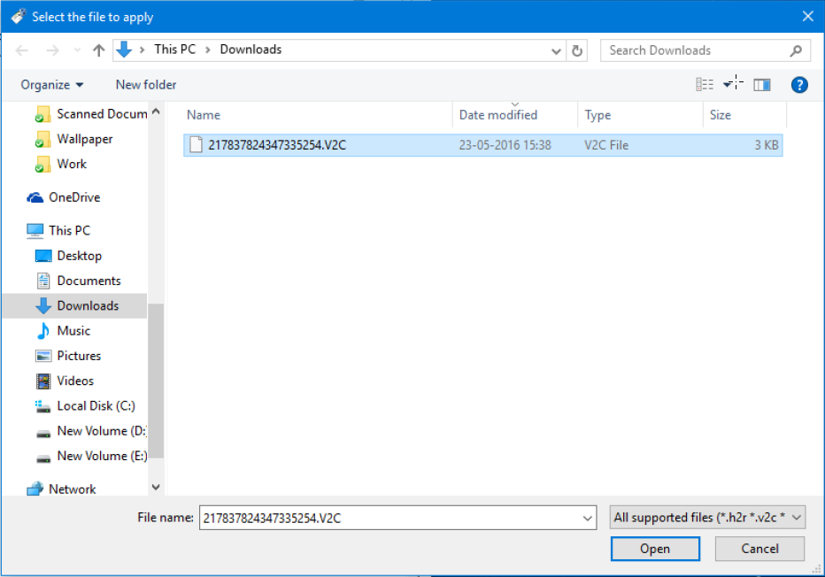Click the Cancel button
Viewport: 825px width, 577px height.
click(x=759, y=549)
